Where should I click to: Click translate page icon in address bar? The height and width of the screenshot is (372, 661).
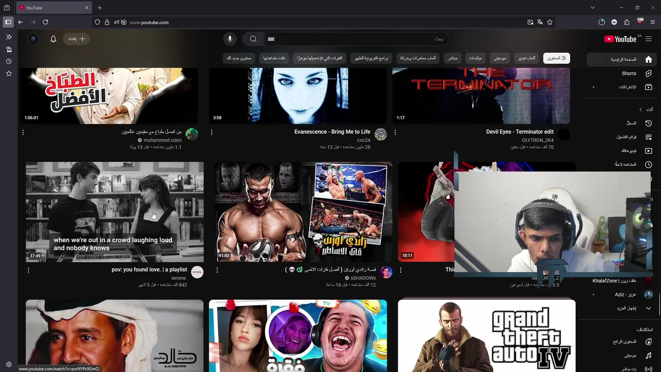(x=540, y=22)
